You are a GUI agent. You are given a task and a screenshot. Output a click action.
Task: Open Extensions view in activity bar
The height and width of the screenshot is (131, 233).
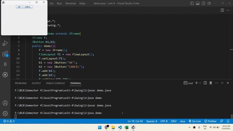(5, 54)
